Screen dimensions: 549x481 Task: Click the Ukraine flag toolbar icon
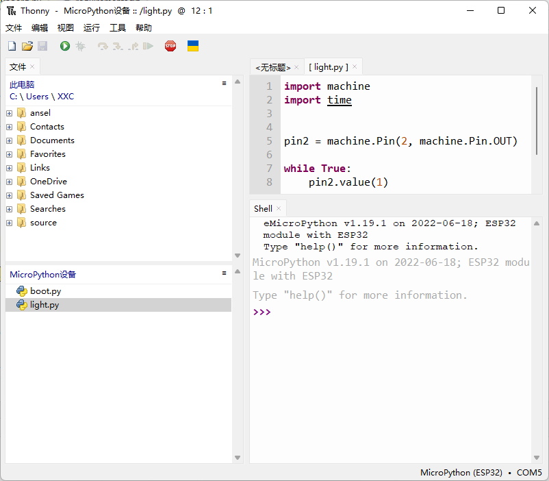click(193, 46)
